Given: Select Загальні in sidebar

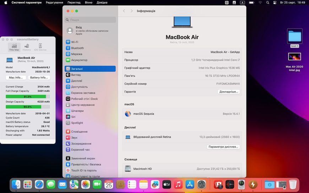Looking at the screenshot, I should click(x=90, y=69).
